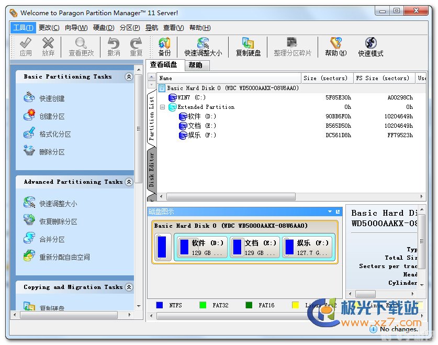Click the 快速模式 quick mode toolbar icon
Viewport: 438px width, 345px height.
click(370, 46)
